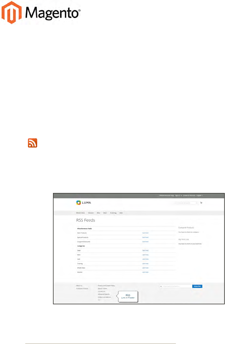This screenshot has height=344, width=225.
Task: Click the newsletter email input field
Action: (x=176, y=286)
